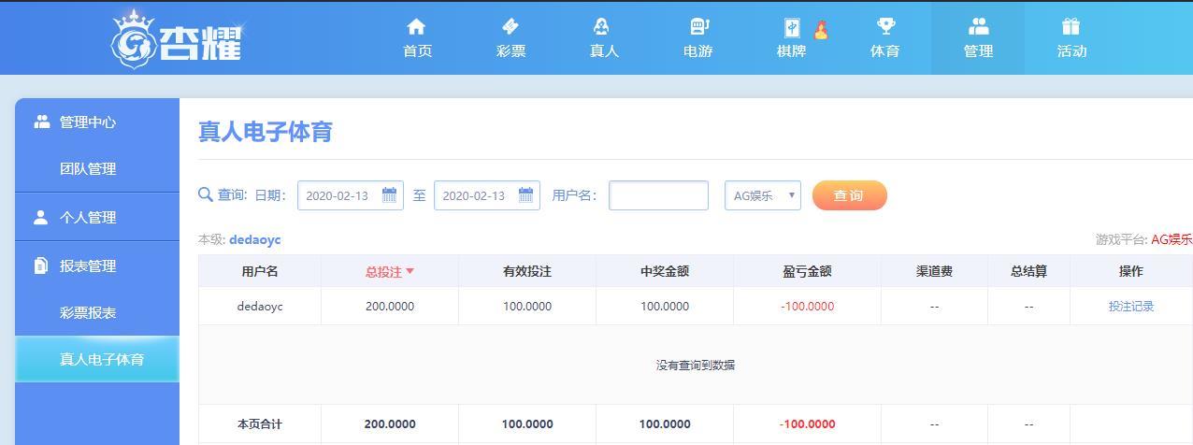This screenshot has width=1193, height=445.
Task: Click the dedaoyc link next to 本级
Action: [254, 239]
